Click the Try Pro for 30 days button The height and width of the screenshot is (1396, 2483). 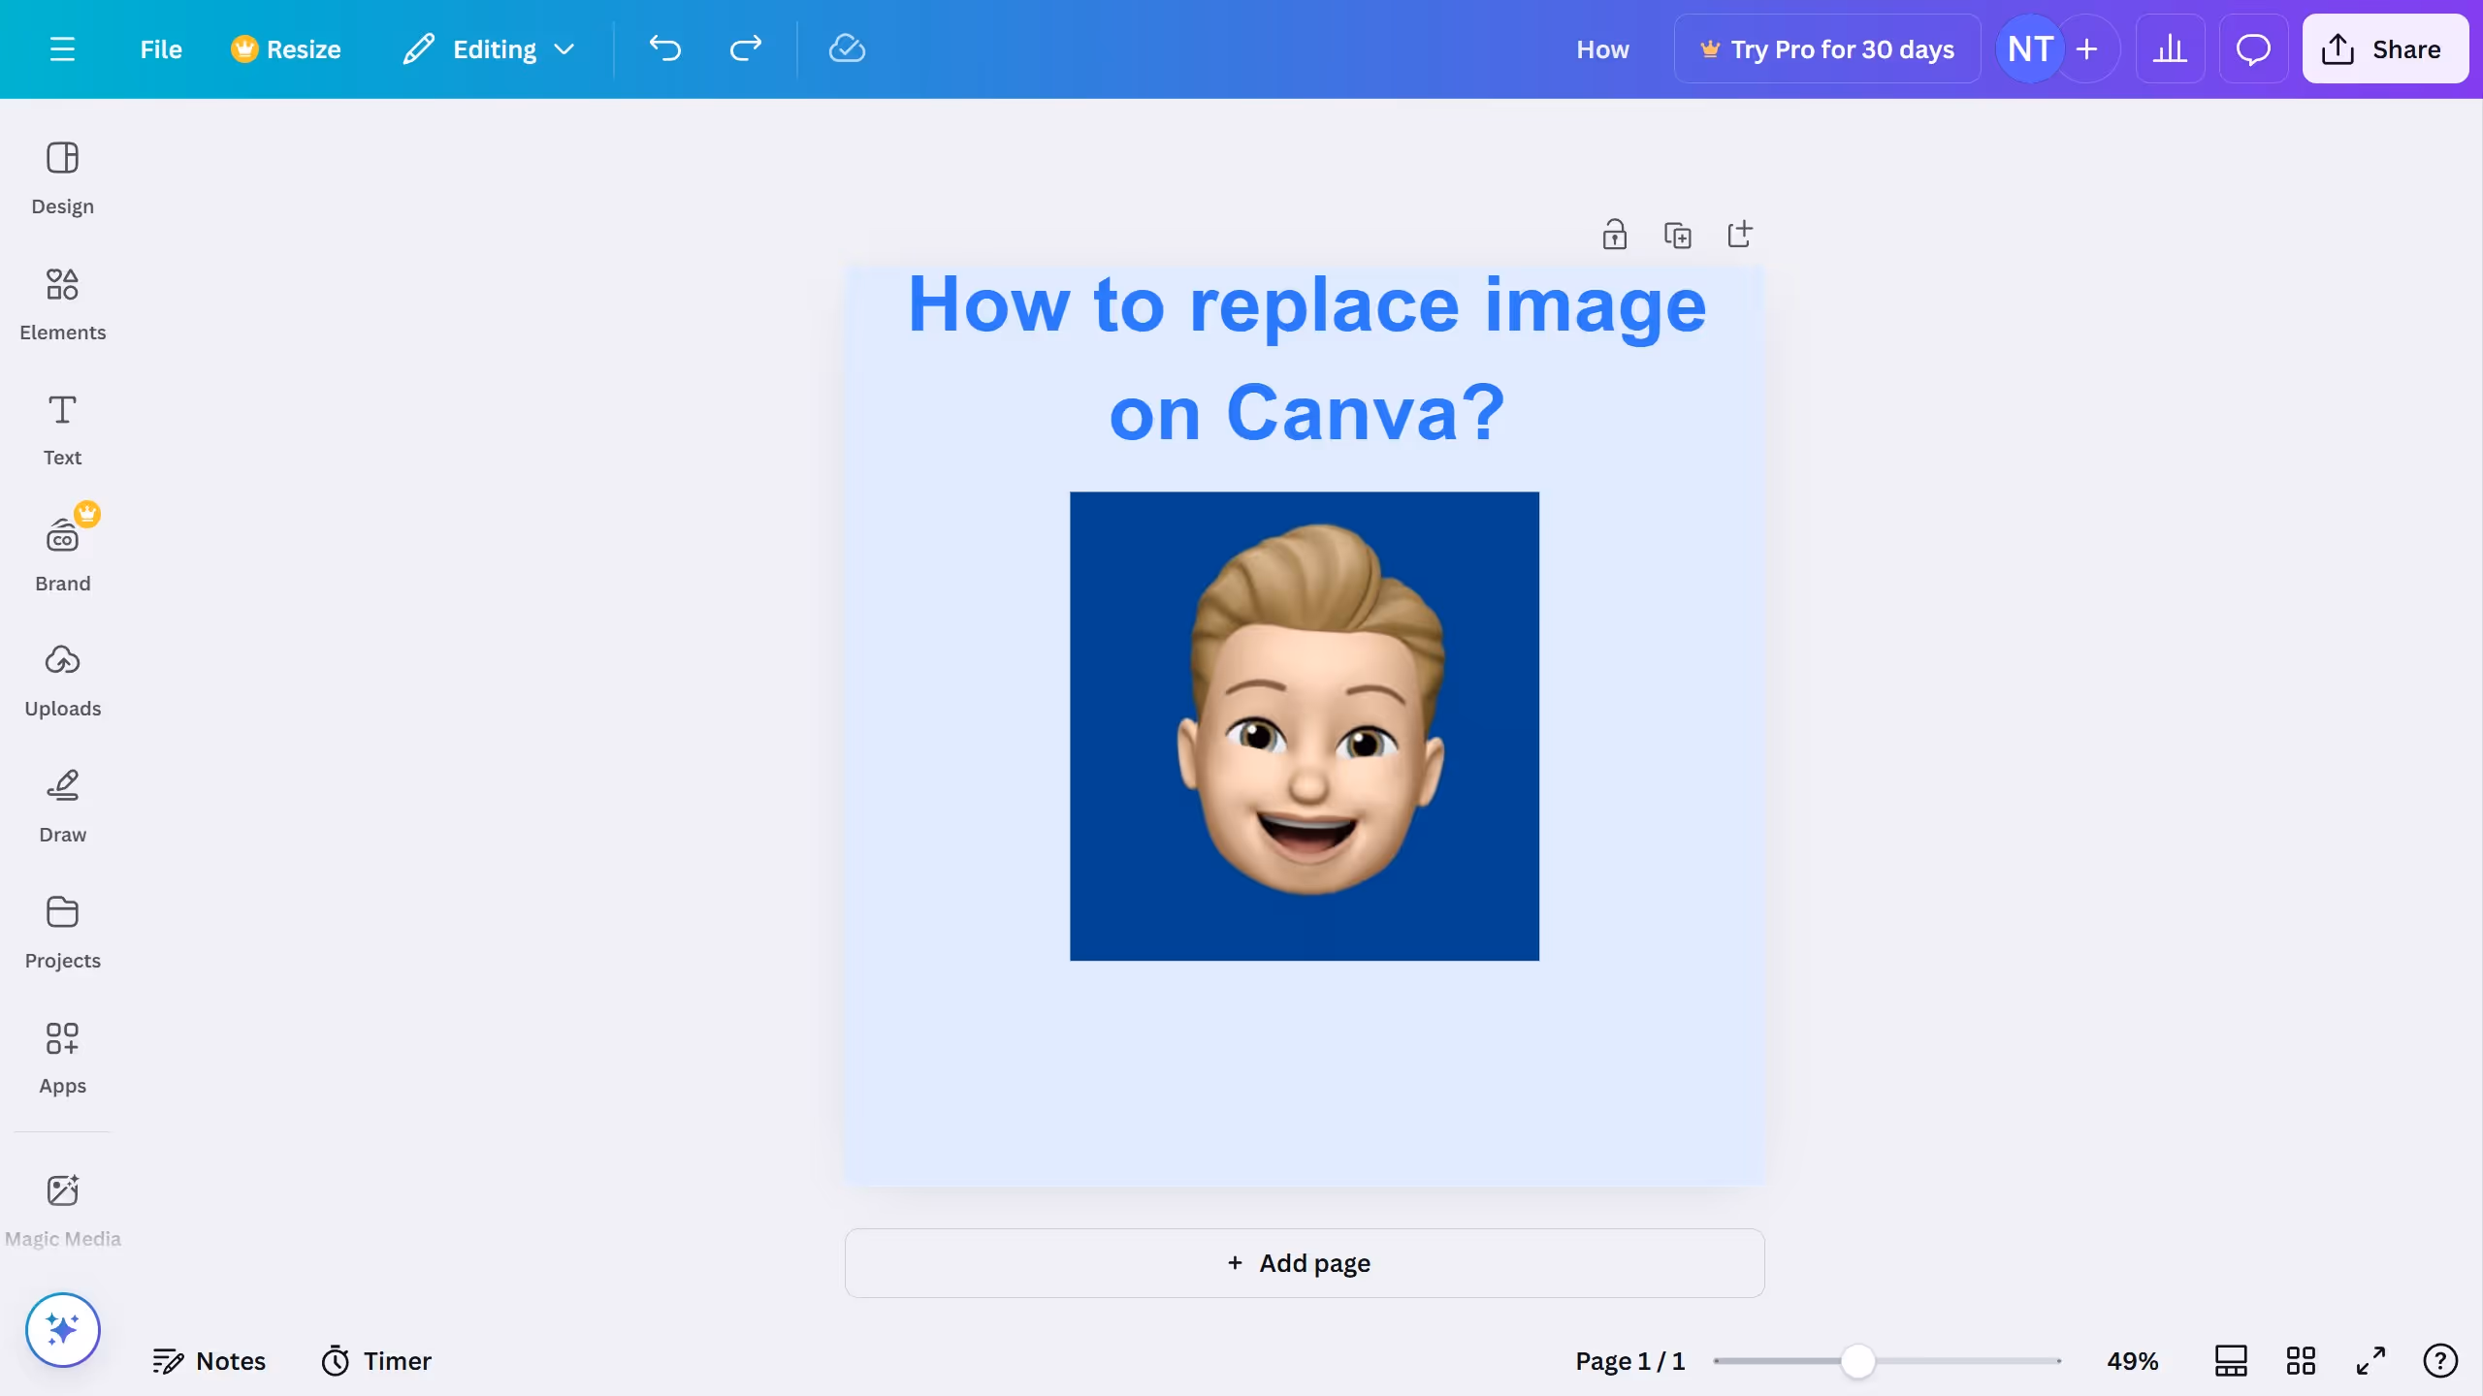[x=1827, y=48]
